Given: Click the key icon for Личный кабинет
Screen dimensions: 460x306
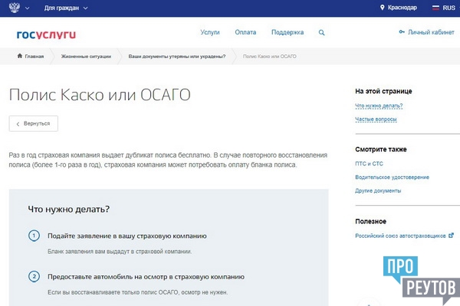Looking at the screenshot, I should [x=402, y=33].
